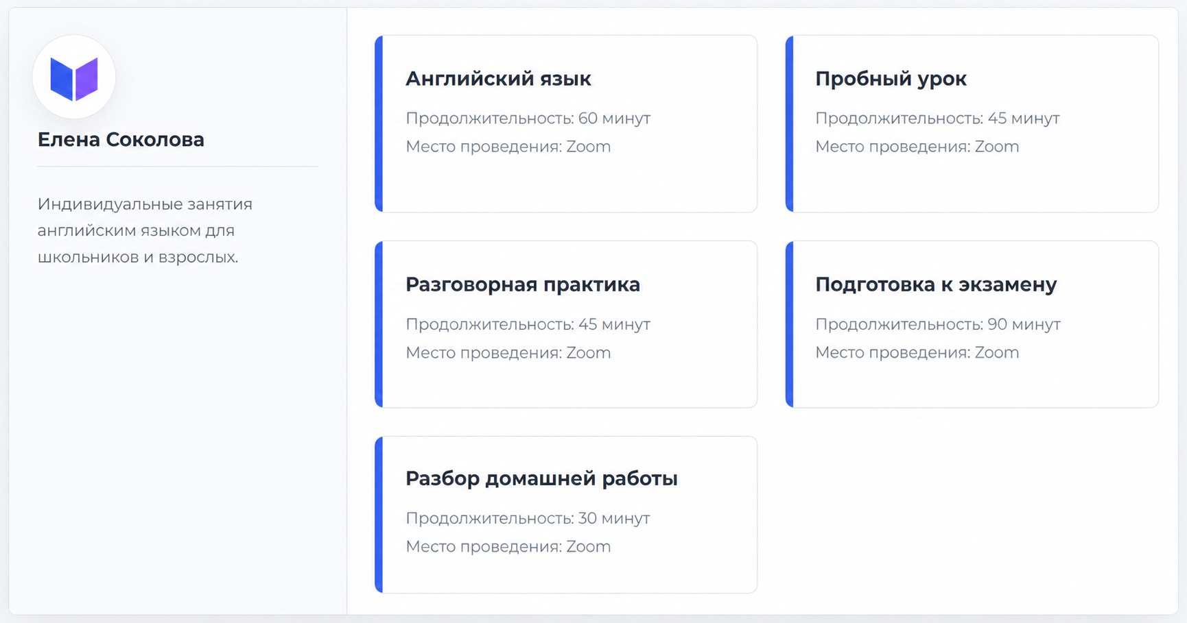Screen dimensions: 1187x623
Task: Click Место проведения: Zoom in Разговорная практика card
Action: (x=508, y=353)
